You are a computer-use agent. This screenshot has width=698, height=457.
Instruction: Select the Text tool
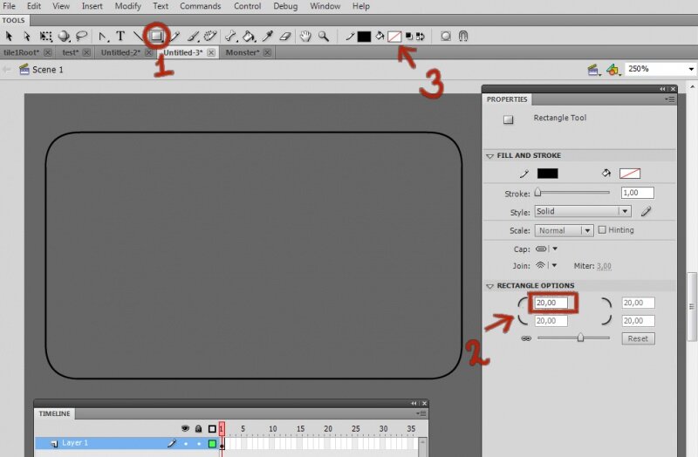(x=120, y=37)
